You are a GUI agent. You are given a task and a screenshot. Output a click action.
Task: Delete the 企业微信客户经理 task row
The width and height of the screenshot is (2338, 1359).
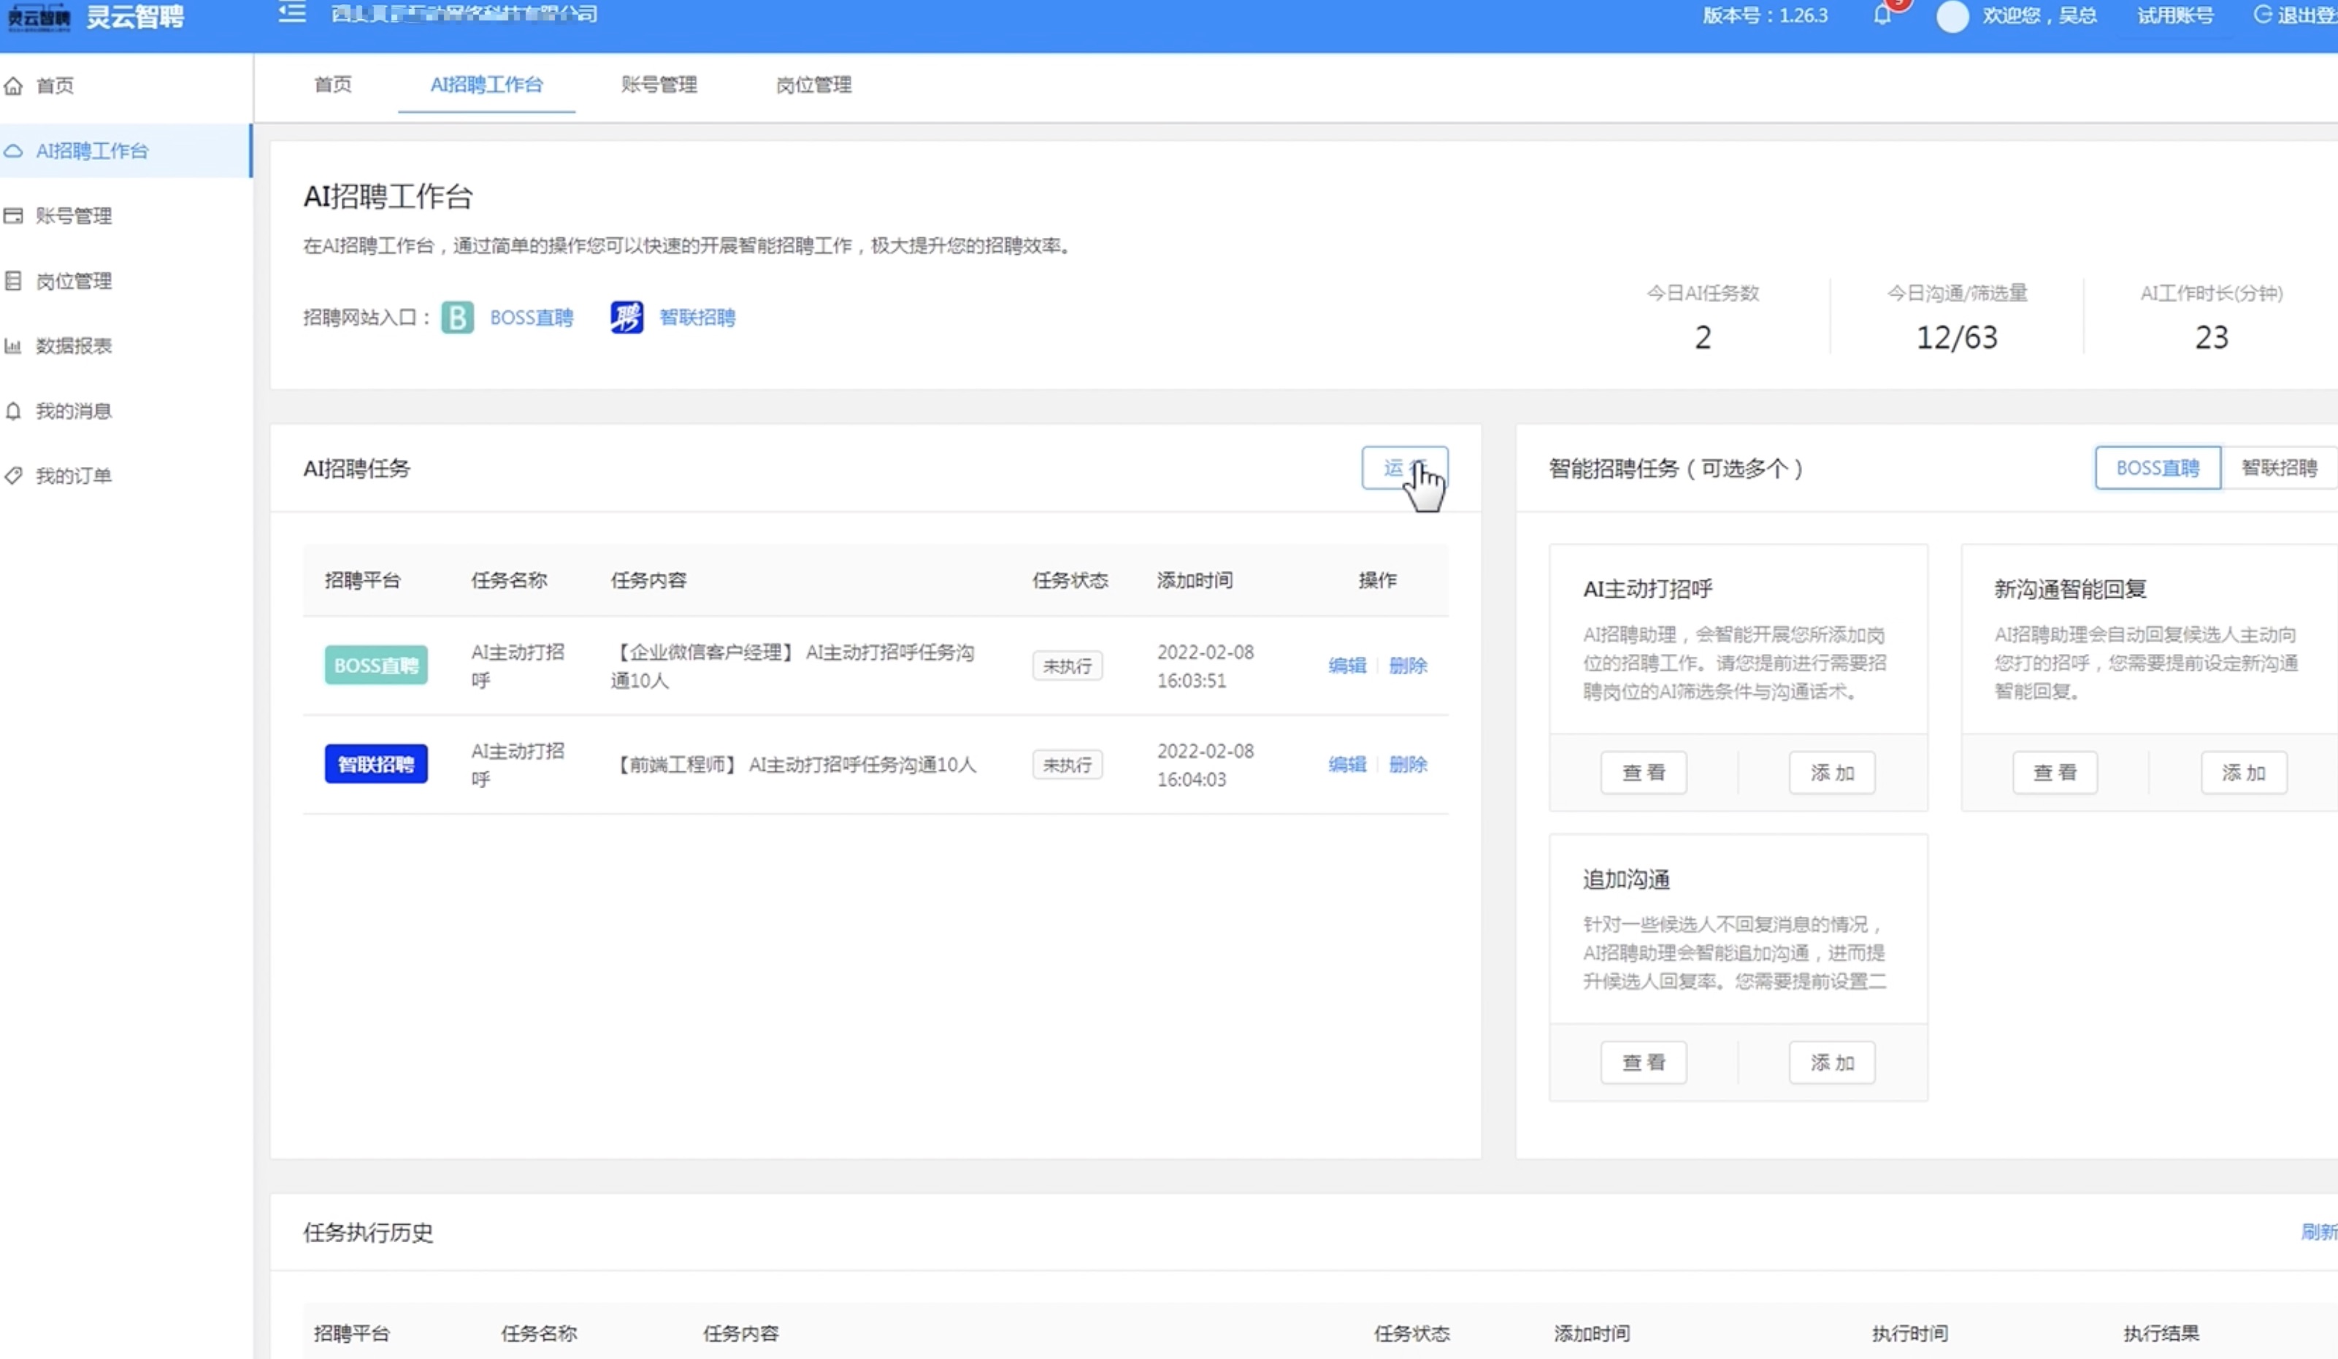(1408, 665)
